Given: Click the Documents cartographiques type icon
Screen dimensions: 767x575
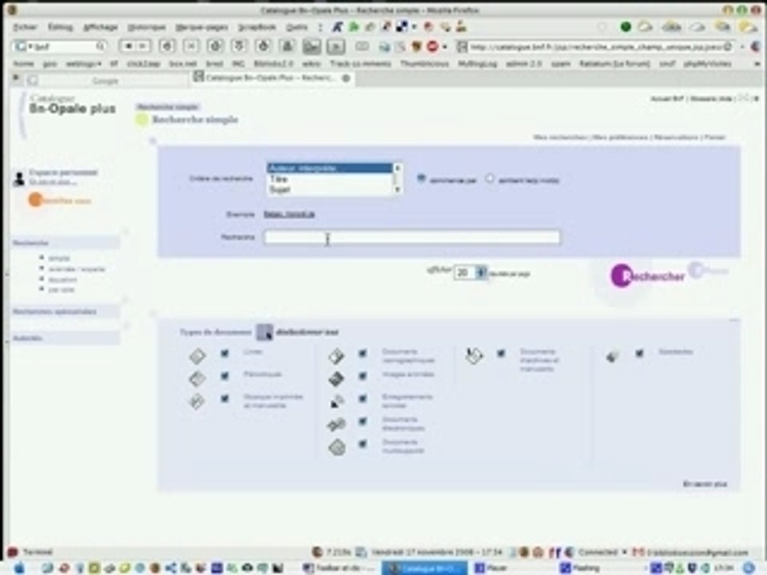Looking at the screenshot, I should 336,356.
